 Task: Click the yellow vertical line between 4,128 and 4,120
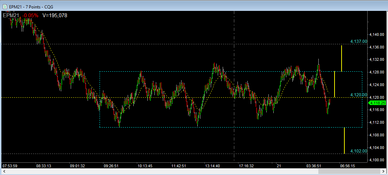click(335, 84)
